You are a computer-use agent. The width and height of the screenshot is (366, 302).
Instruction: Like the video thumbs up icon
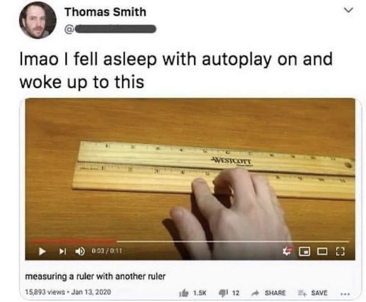[x=184, y=293]
